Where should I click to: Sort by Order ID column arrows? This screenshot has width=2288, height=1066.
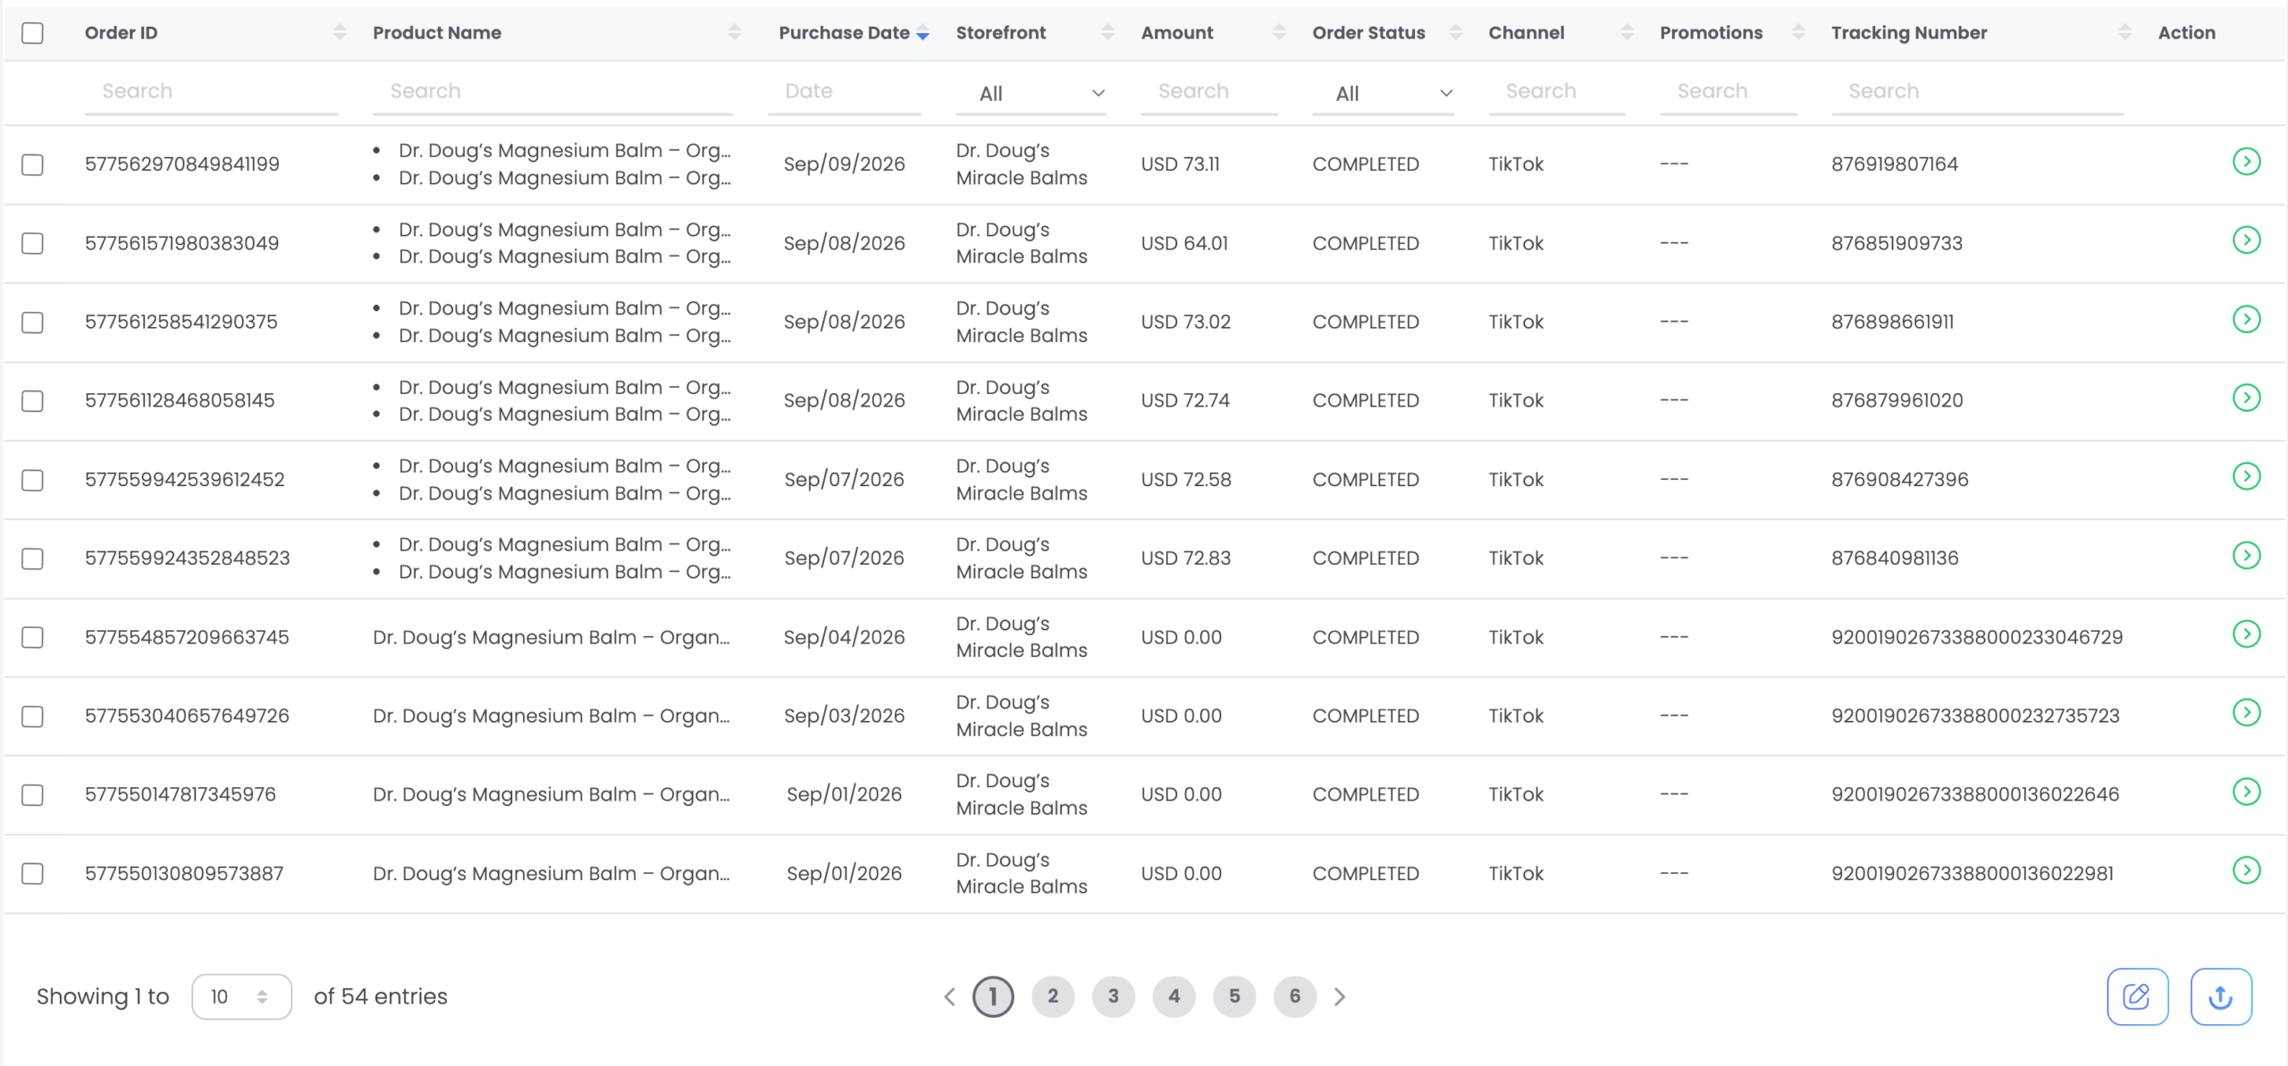(x=340, y=32)
